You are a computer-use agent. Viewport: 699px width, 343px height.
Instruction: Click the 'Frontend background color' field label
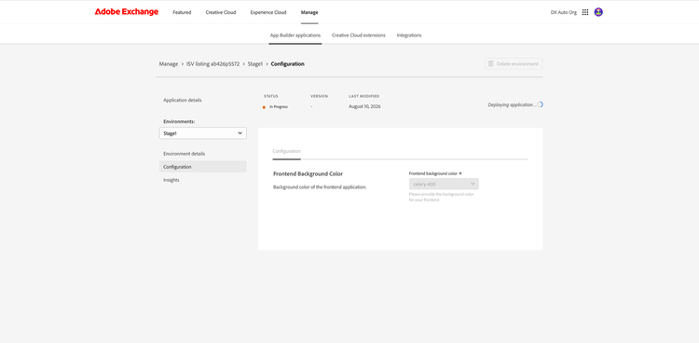[433, 173]
